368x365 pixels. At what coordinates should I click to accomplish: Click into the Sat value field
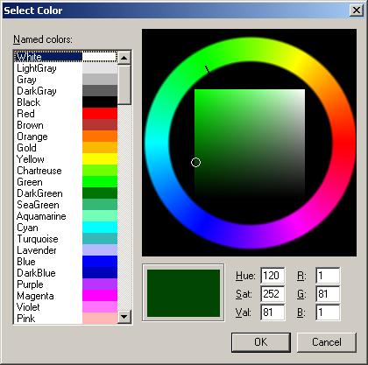272,294
